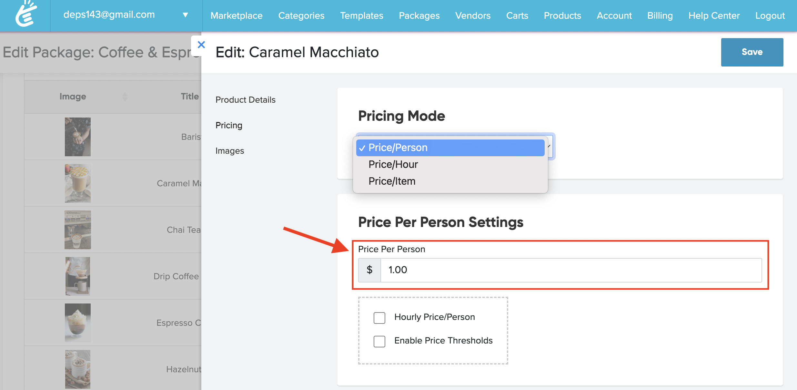Select the checked Price/Person option

pos(398,148)
